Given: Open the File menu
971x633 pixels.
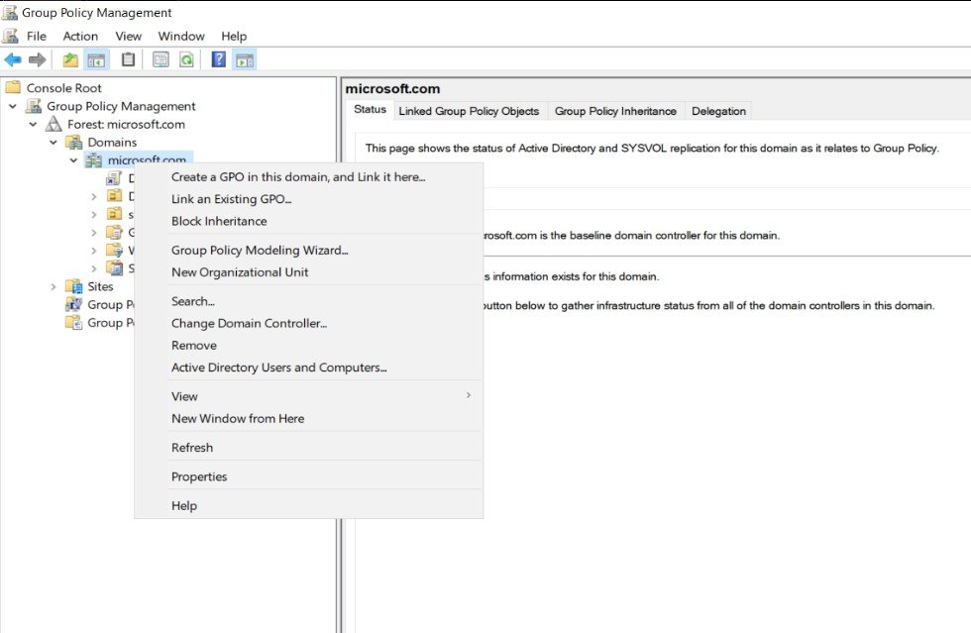Looking at the screenshot, I should (37, 36).
